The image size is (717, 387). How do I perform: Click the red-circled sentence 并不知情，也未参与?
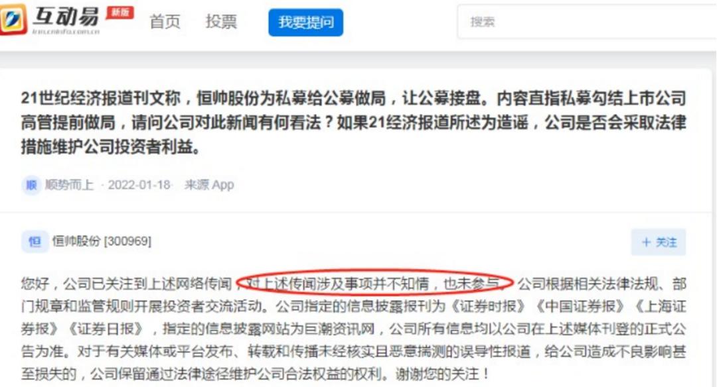click(x=374, y=284)
